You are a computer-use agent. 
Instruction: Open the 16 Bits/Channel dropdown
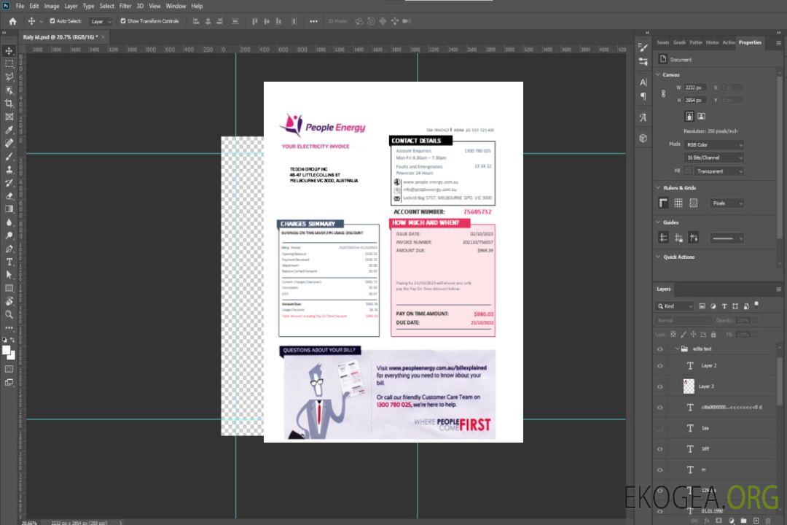click(714, 157)
